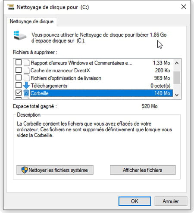This screenshot has width=194, height=213.
Task: Check the Téléchargements checkbox
Action: (x=19, y=85)
